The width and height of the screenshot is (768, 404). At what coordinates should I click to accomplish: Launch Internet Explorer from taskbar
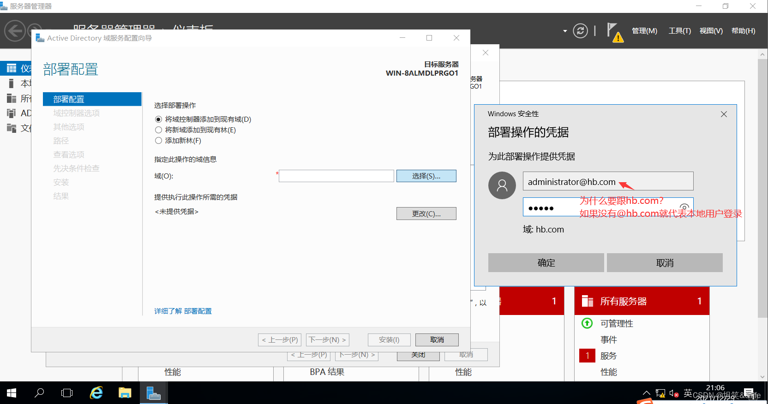click(96, 393)
